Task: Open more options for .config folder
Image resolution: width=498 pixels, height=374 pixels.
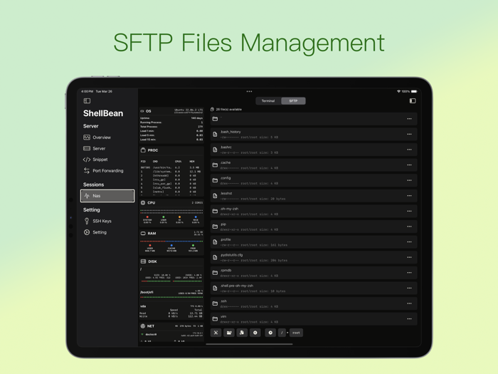Action: tap(409, 180)
